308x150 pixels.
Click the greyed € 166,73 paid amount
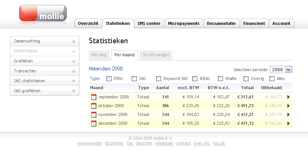(274, 97)
